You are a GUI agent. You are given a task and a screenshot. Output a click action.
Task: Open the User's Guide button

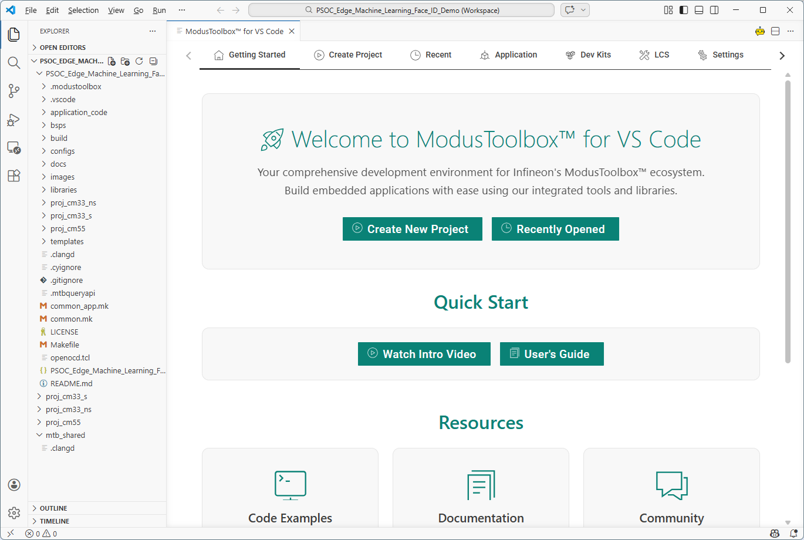pyautogui.click(x=552, y=354)
